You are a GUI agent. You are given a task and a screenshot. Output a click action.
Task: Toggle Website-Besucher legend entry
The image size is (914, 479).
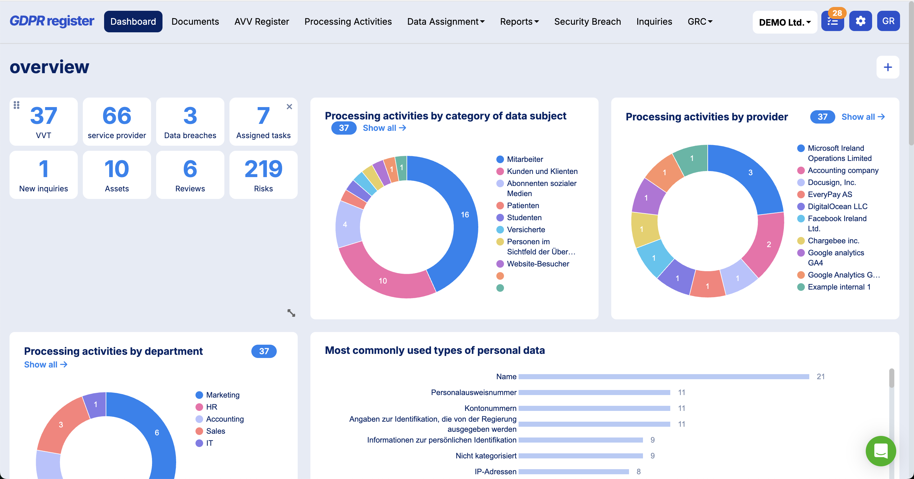tap(533, 264)
